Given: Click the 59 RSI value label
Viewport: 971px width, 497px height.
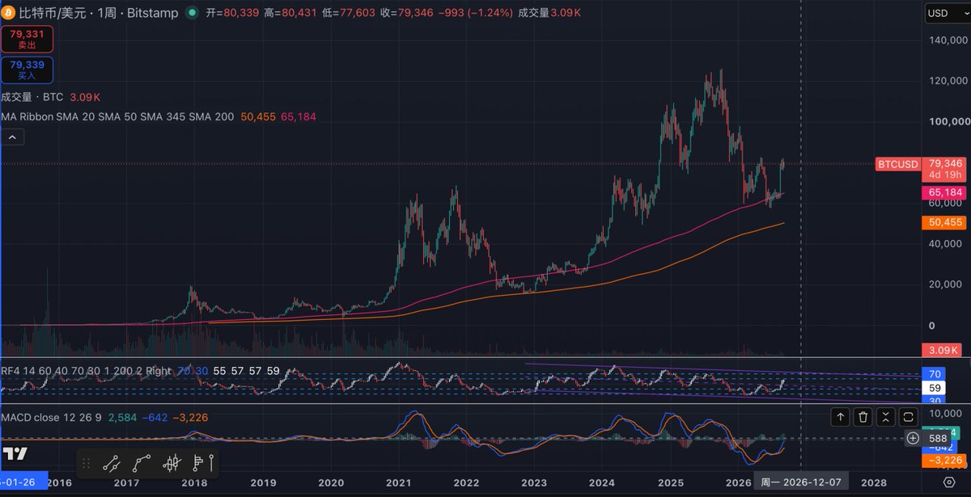Looking at the screenshot, I should pyautogui.click(x=933, y=388).
